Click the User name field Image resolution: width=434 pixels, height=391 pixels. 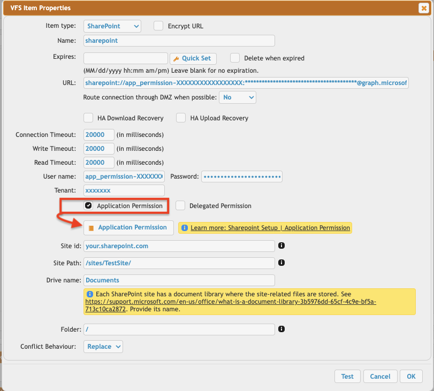click(x=124, y=177)
